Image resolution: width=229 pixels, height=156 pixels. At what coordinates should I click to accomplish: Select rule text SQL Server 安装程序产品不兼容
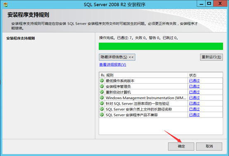[132, 115]
